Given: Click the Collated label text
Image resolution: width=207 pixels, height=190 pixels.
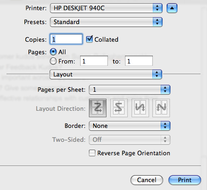Looking at the screenshot, I should point(107,39).
